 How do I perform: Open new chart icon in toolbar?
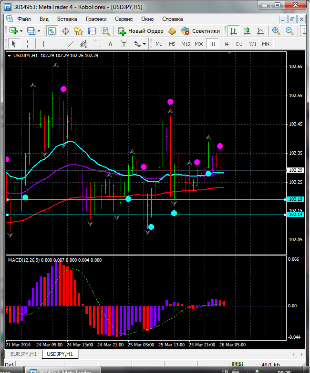[13, 31]
